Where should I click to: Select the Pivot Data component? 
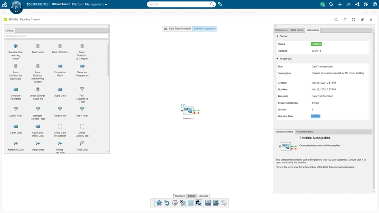[x=82, y=146]
